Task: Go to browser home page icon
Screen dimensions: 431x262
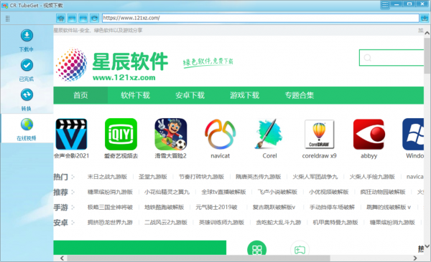Action: [x=61, y=19]
